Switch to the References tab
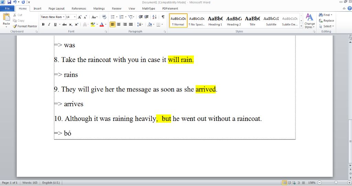352x186 pixels. 79,9
